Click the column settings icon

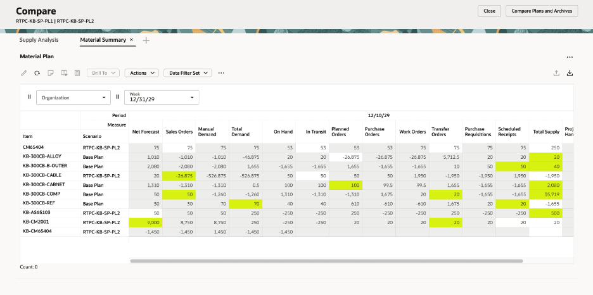click(x=64, y=73)
